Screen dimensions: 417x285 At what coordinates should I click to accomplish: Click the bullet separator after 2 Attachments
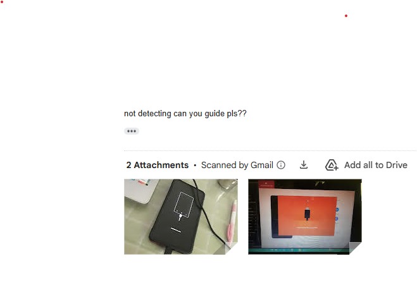[x=195, y=165]
